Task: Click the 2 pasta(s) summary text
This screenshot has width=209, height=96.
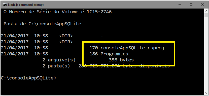Action: (x=56, y=66)
